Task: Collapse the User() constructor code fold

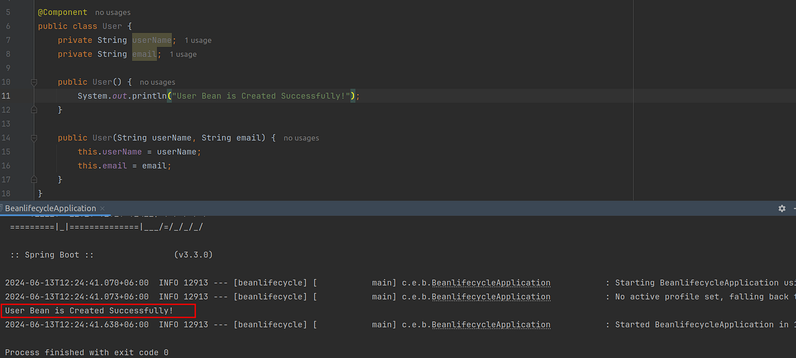Action: point(33,82)
